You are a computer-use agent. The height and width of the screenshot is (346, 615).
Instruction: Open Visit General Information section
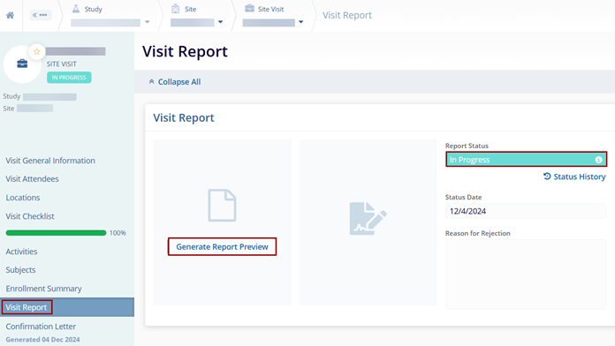click(50, 161)
